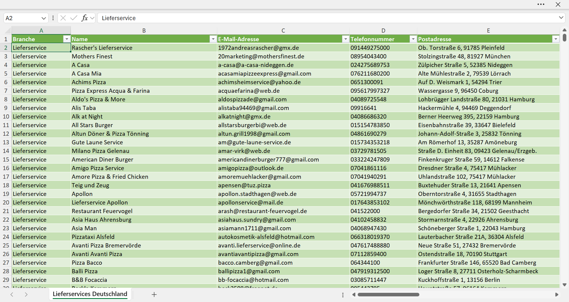Image resolution: width=569 pixels, height=302 pixels.
Task: Click the sheet tab bar vertical dots
Action: 343,295
